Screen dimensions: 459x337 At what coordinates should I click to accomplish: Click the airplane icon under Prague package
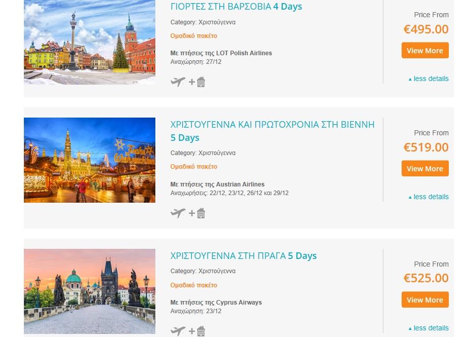click(x=178, y=331)
